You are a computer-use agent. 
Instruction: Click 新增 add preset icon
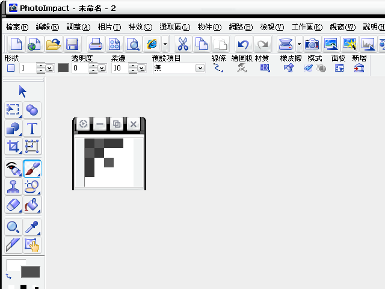[x=359, y=68]
